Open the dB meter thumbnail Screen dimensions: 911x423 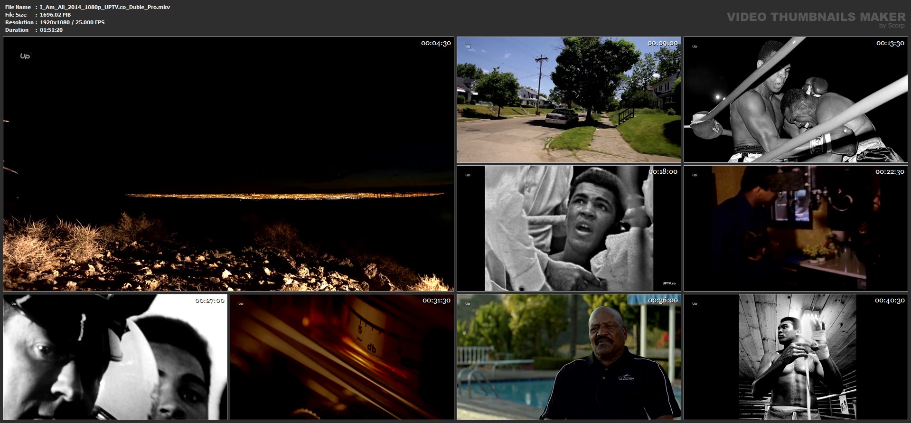pyautogui.click(x=342, y=357)
